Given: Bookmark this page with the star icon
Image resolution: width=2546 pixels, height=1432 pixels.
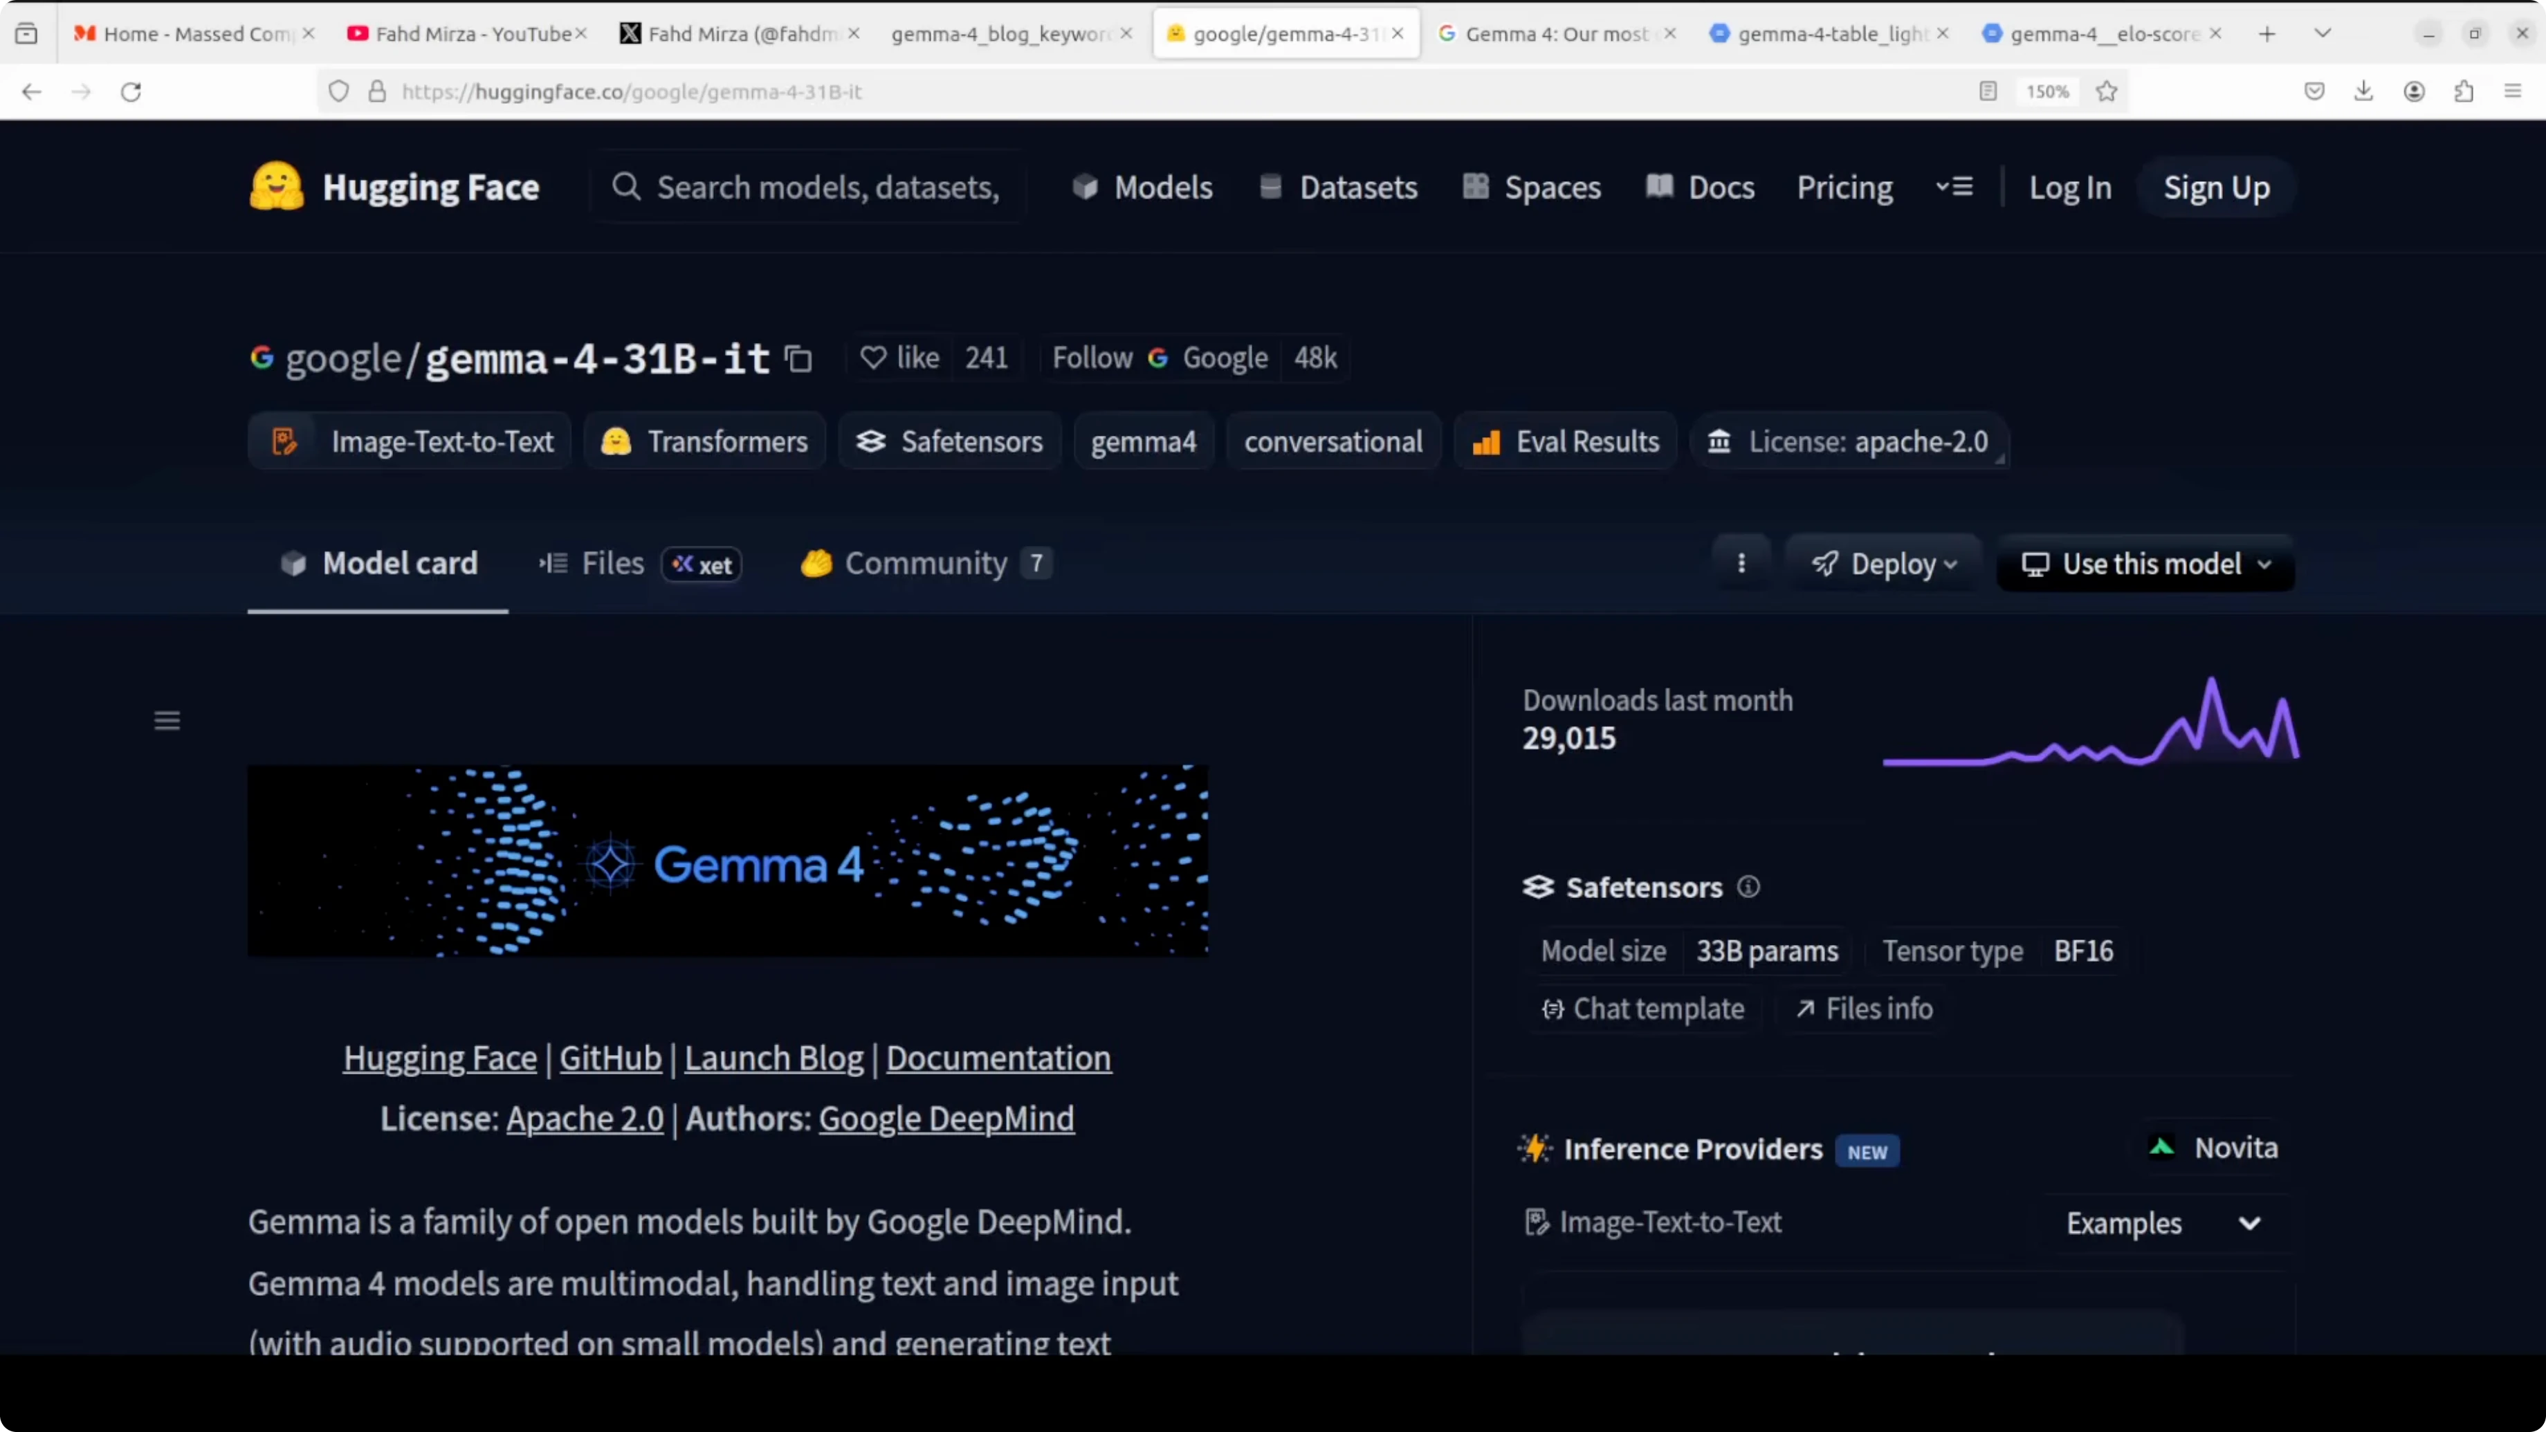Looking at the screenshot, I should click(x=2106, y=92).
